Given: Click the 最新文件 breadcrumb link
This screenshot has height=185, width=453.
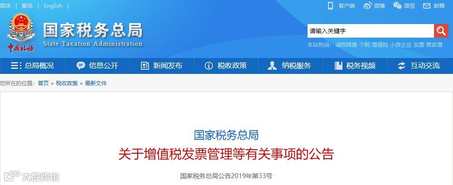Looking at the screenshot, I should click(96, 83).
